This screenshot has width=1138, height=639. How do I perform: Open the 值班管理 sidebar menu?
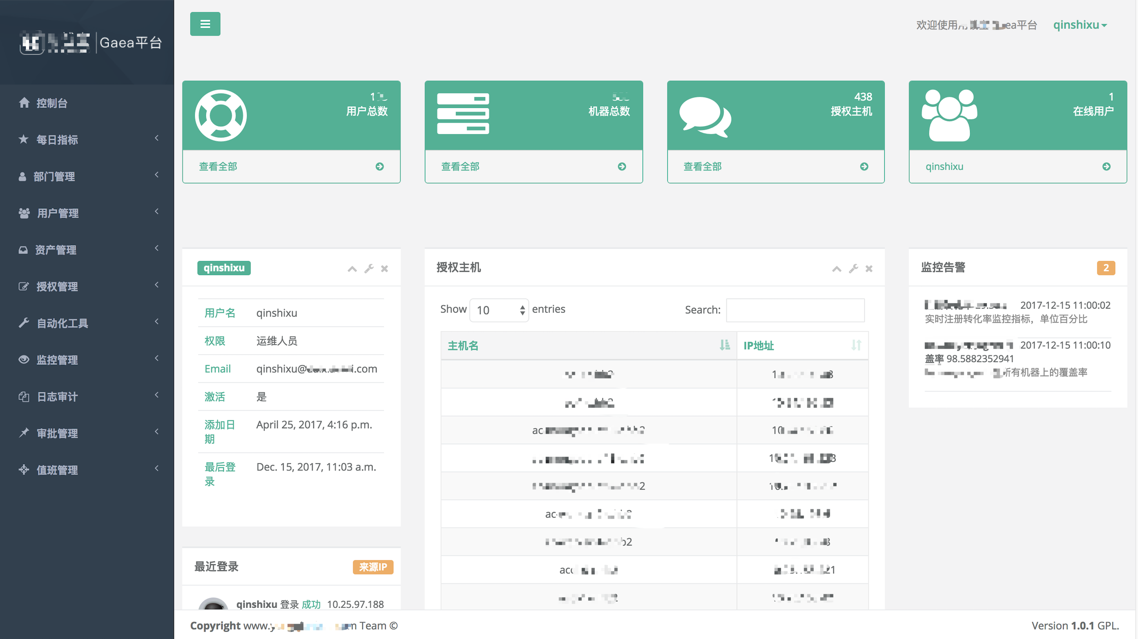point(87,470)
